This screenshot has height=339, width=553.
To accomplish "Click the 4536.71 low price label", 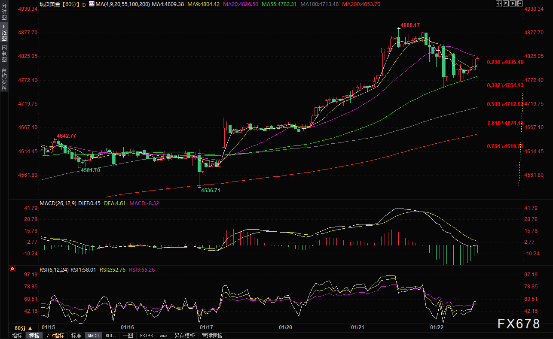I will pos(211,190).
